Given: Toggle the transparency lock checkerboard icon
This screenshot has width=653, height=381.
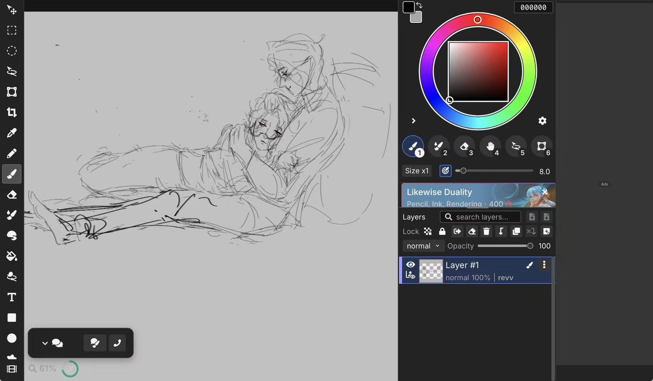Looking at the screenshot, I should (428, 232).
